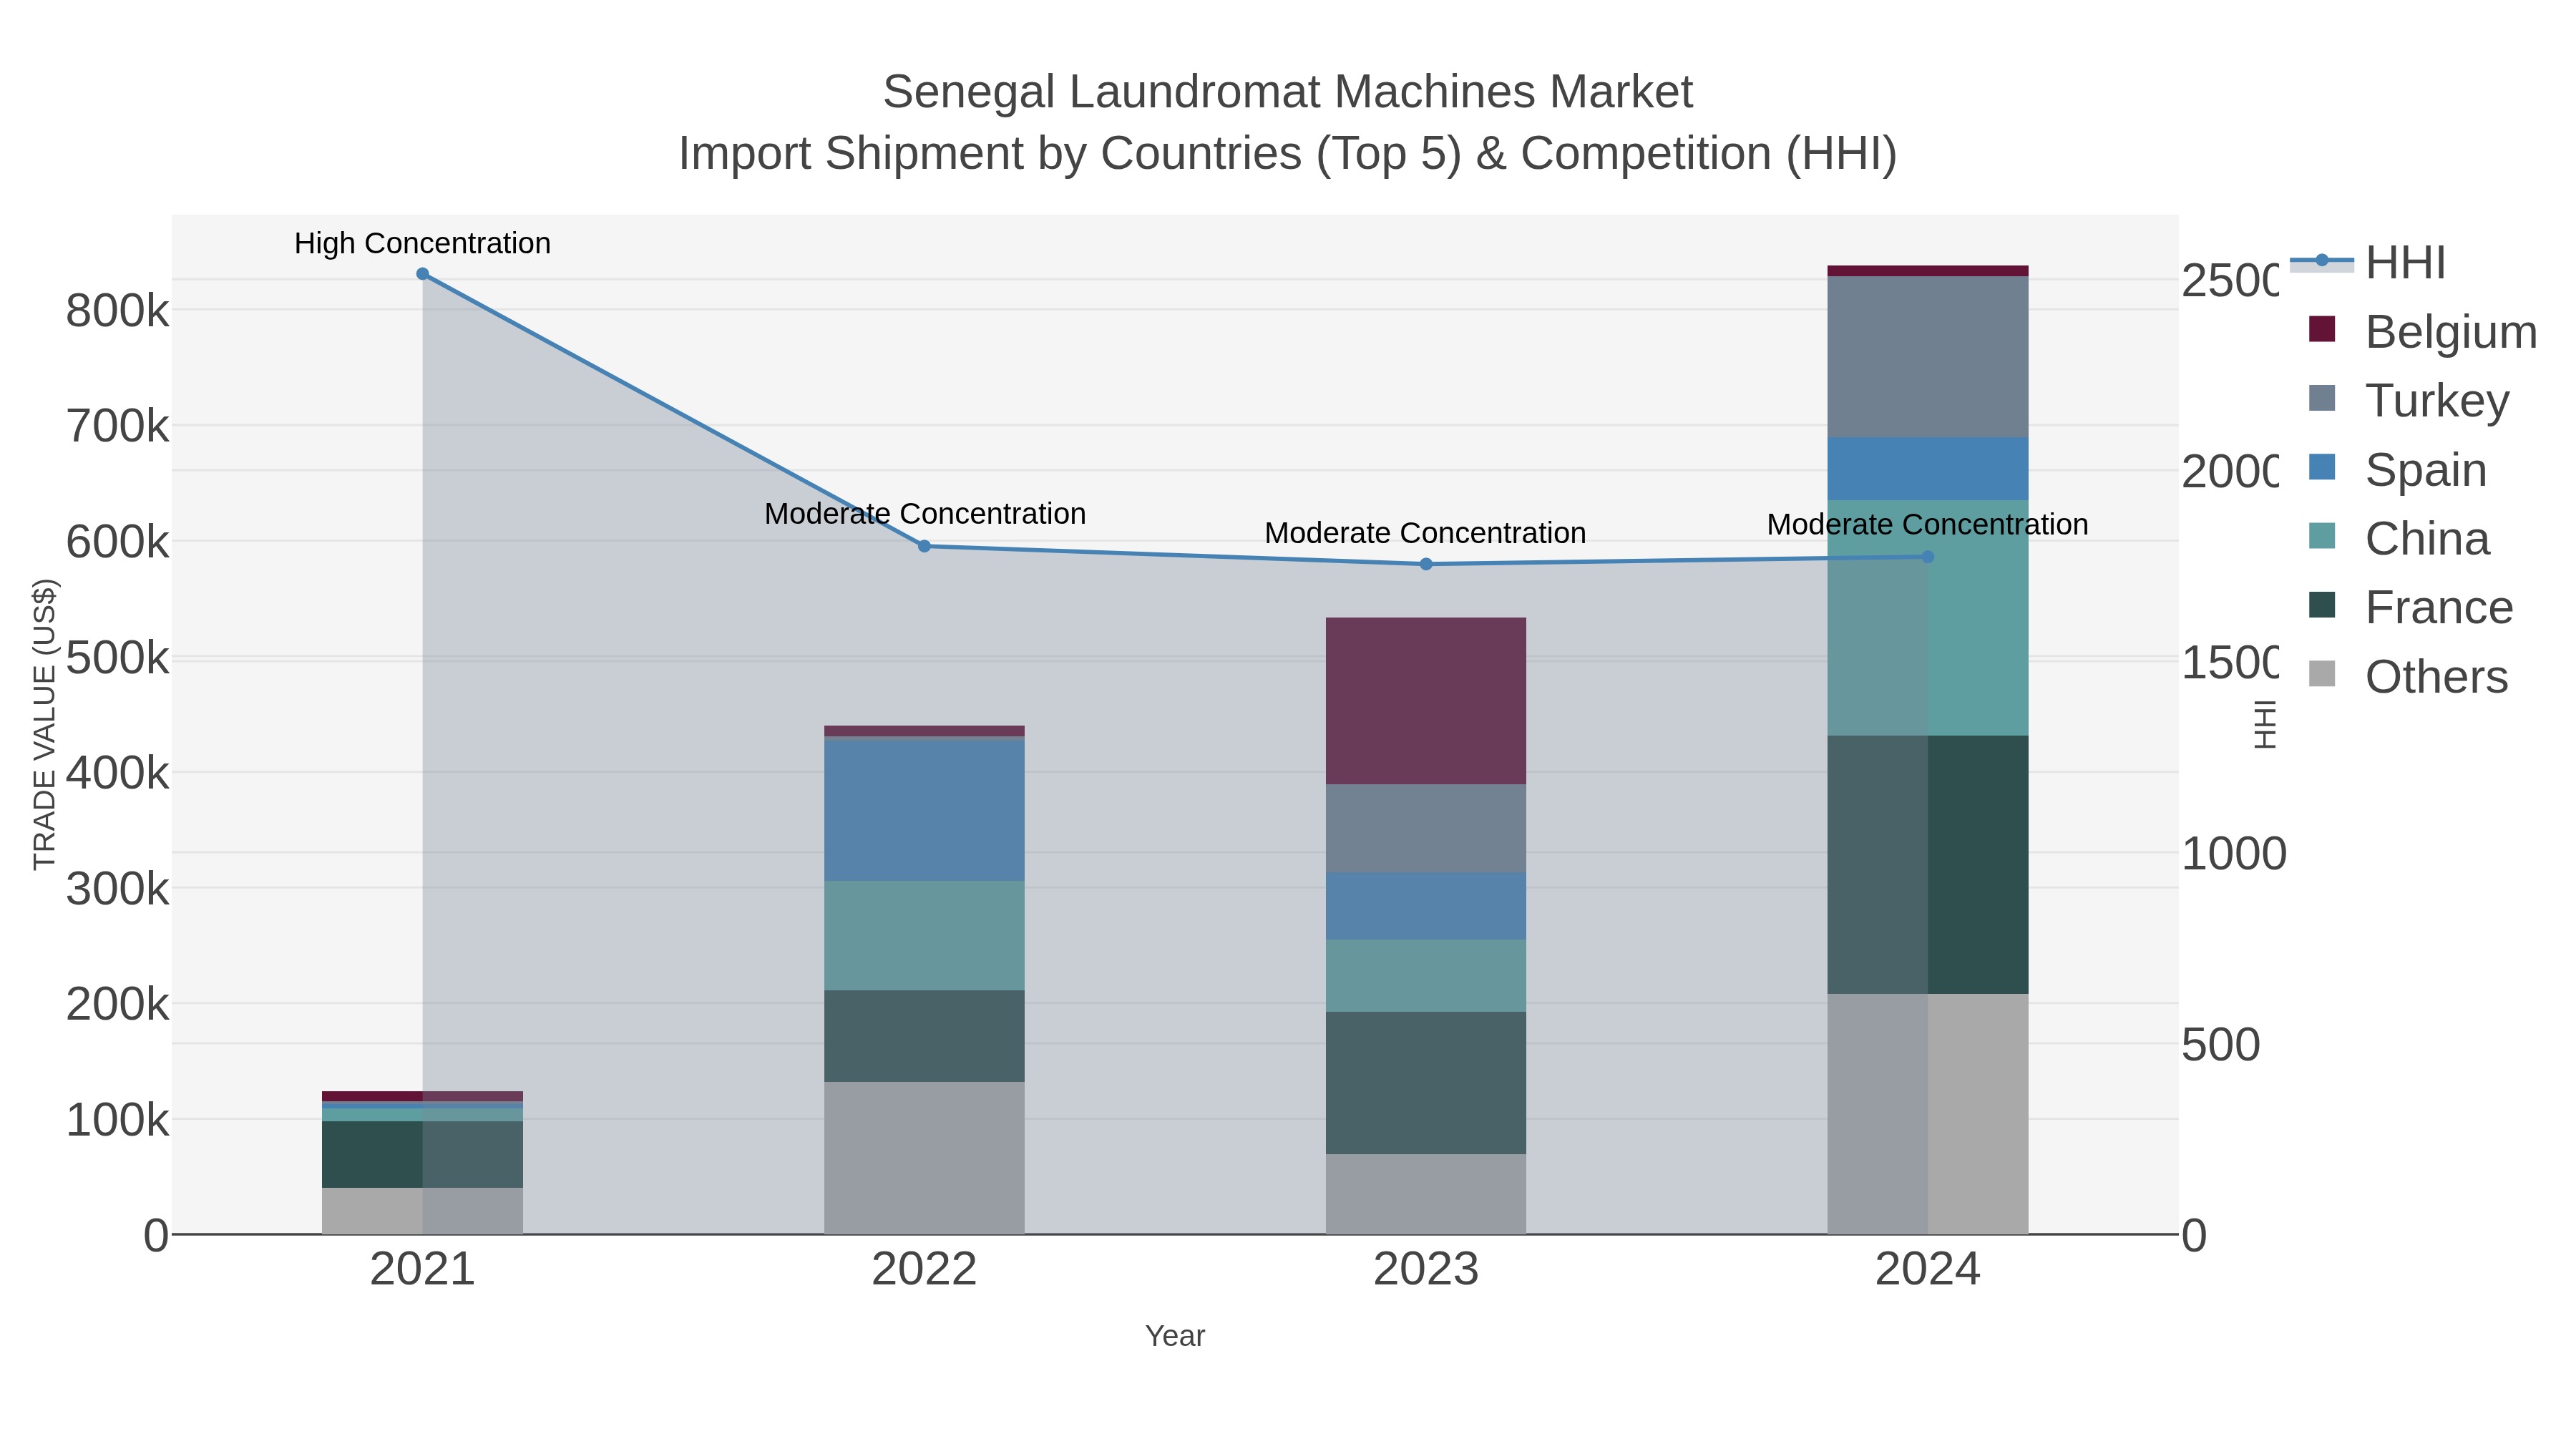Image resolution: width=2576 pixels, height=1449 pixels.
Task: Click the 2022 x-axis label
Action: [924, 1270]
